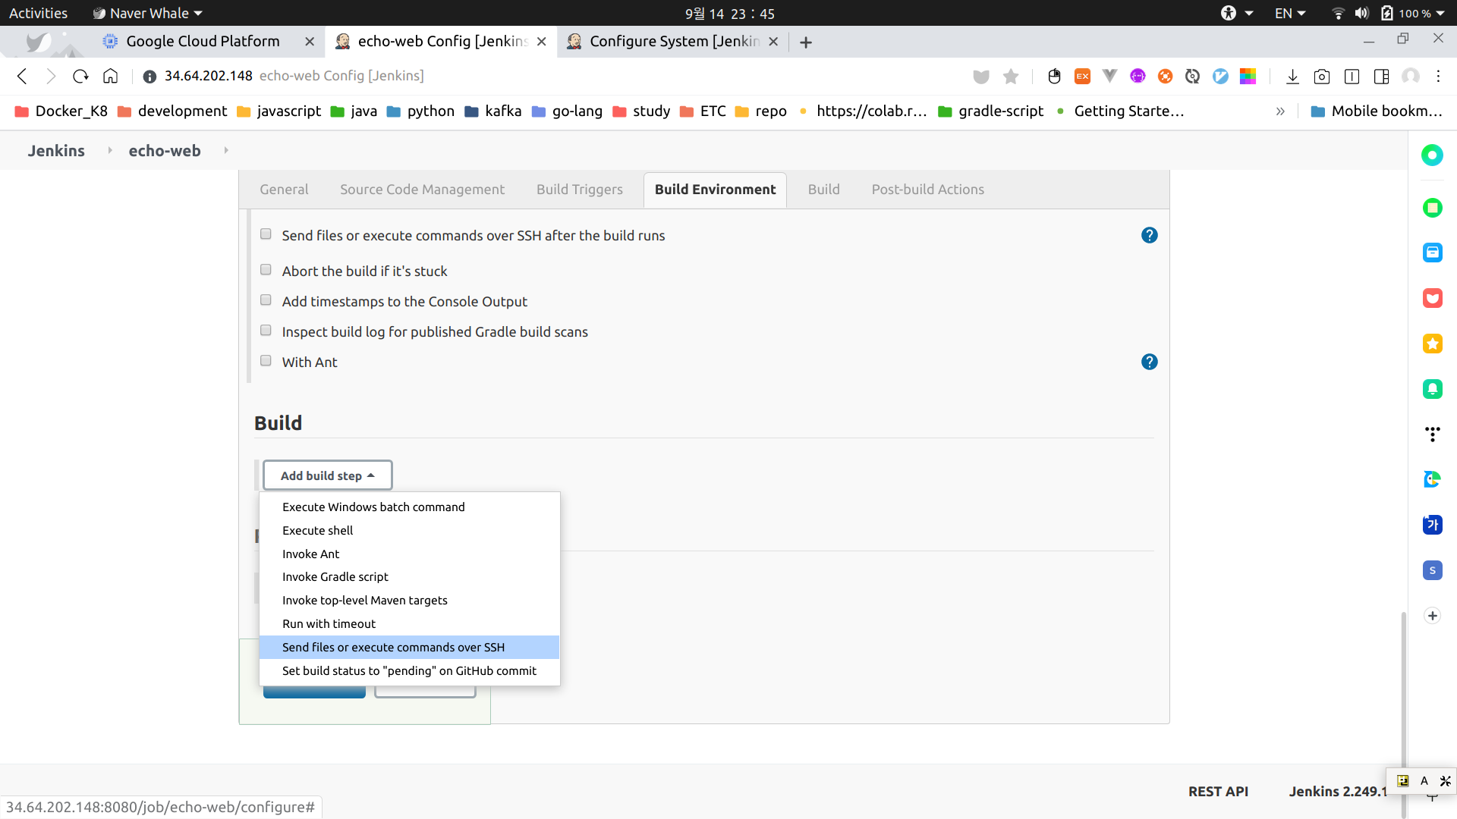Open downloads icon in browser toolbar

click(x=1292, y=76)
